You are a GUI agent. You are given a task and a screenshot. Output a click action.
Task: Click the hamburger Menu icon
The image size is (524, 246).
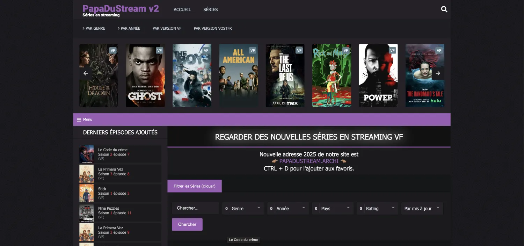(x=79, y=119)
